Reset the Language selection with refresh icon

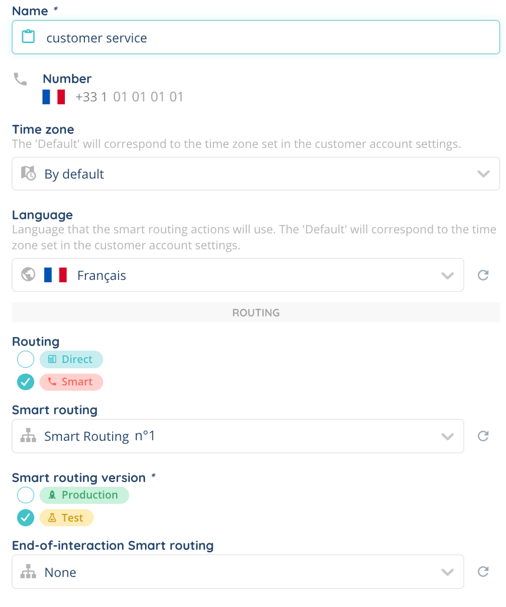[x=483, y=275]
